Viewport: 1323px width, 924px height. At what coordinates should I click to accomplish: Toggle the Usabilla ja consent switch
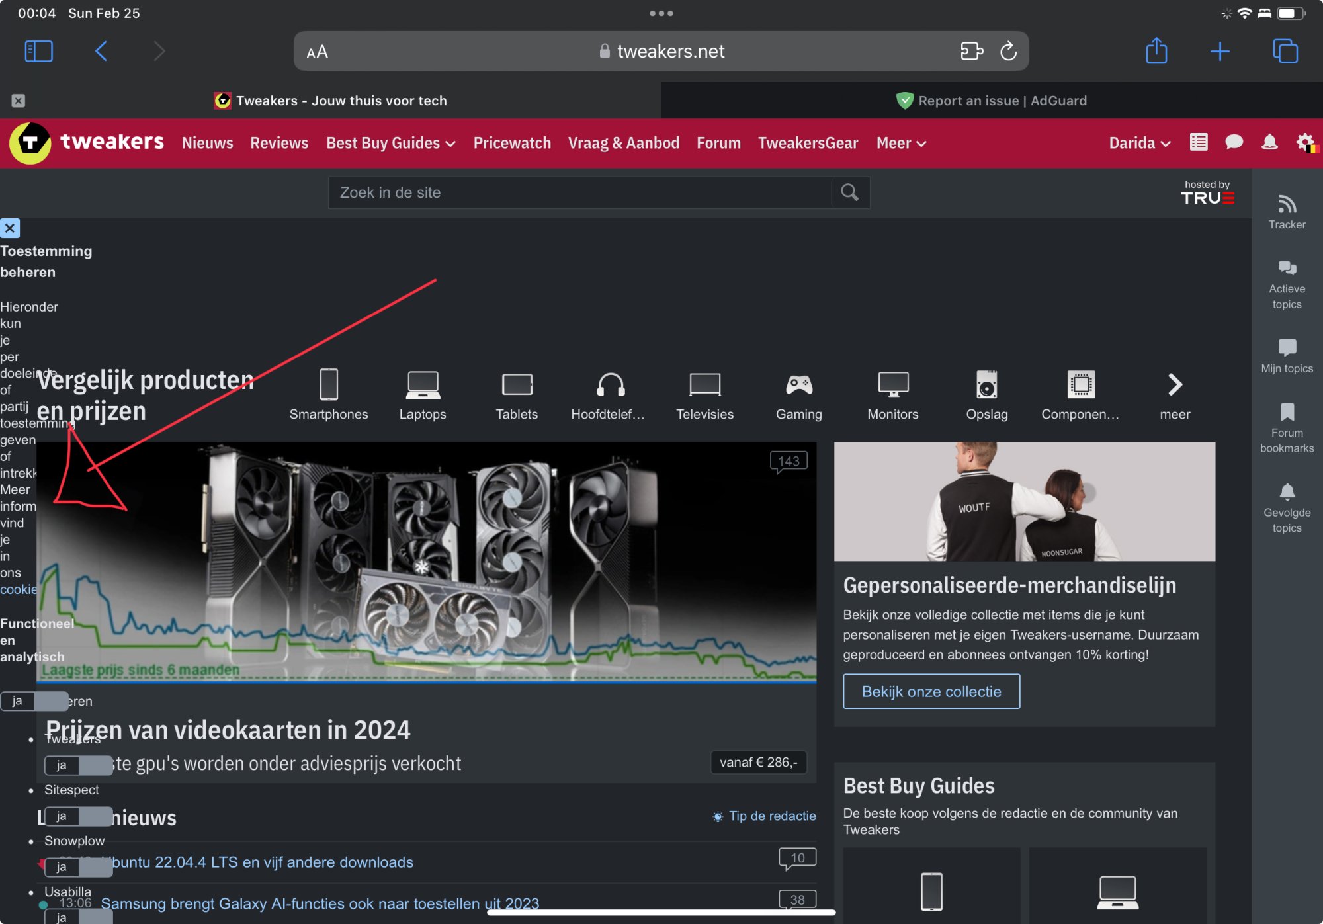(x=78, y=917)
